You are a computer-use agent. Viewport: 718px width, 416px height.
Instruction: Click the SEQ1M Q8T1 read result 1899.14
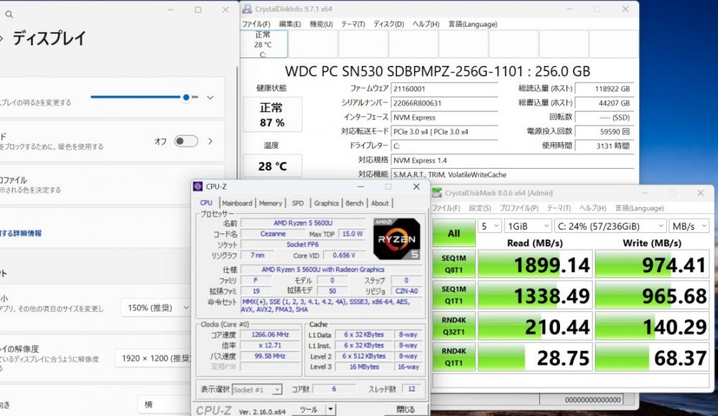pyautogui.click(x=535, y=264)
